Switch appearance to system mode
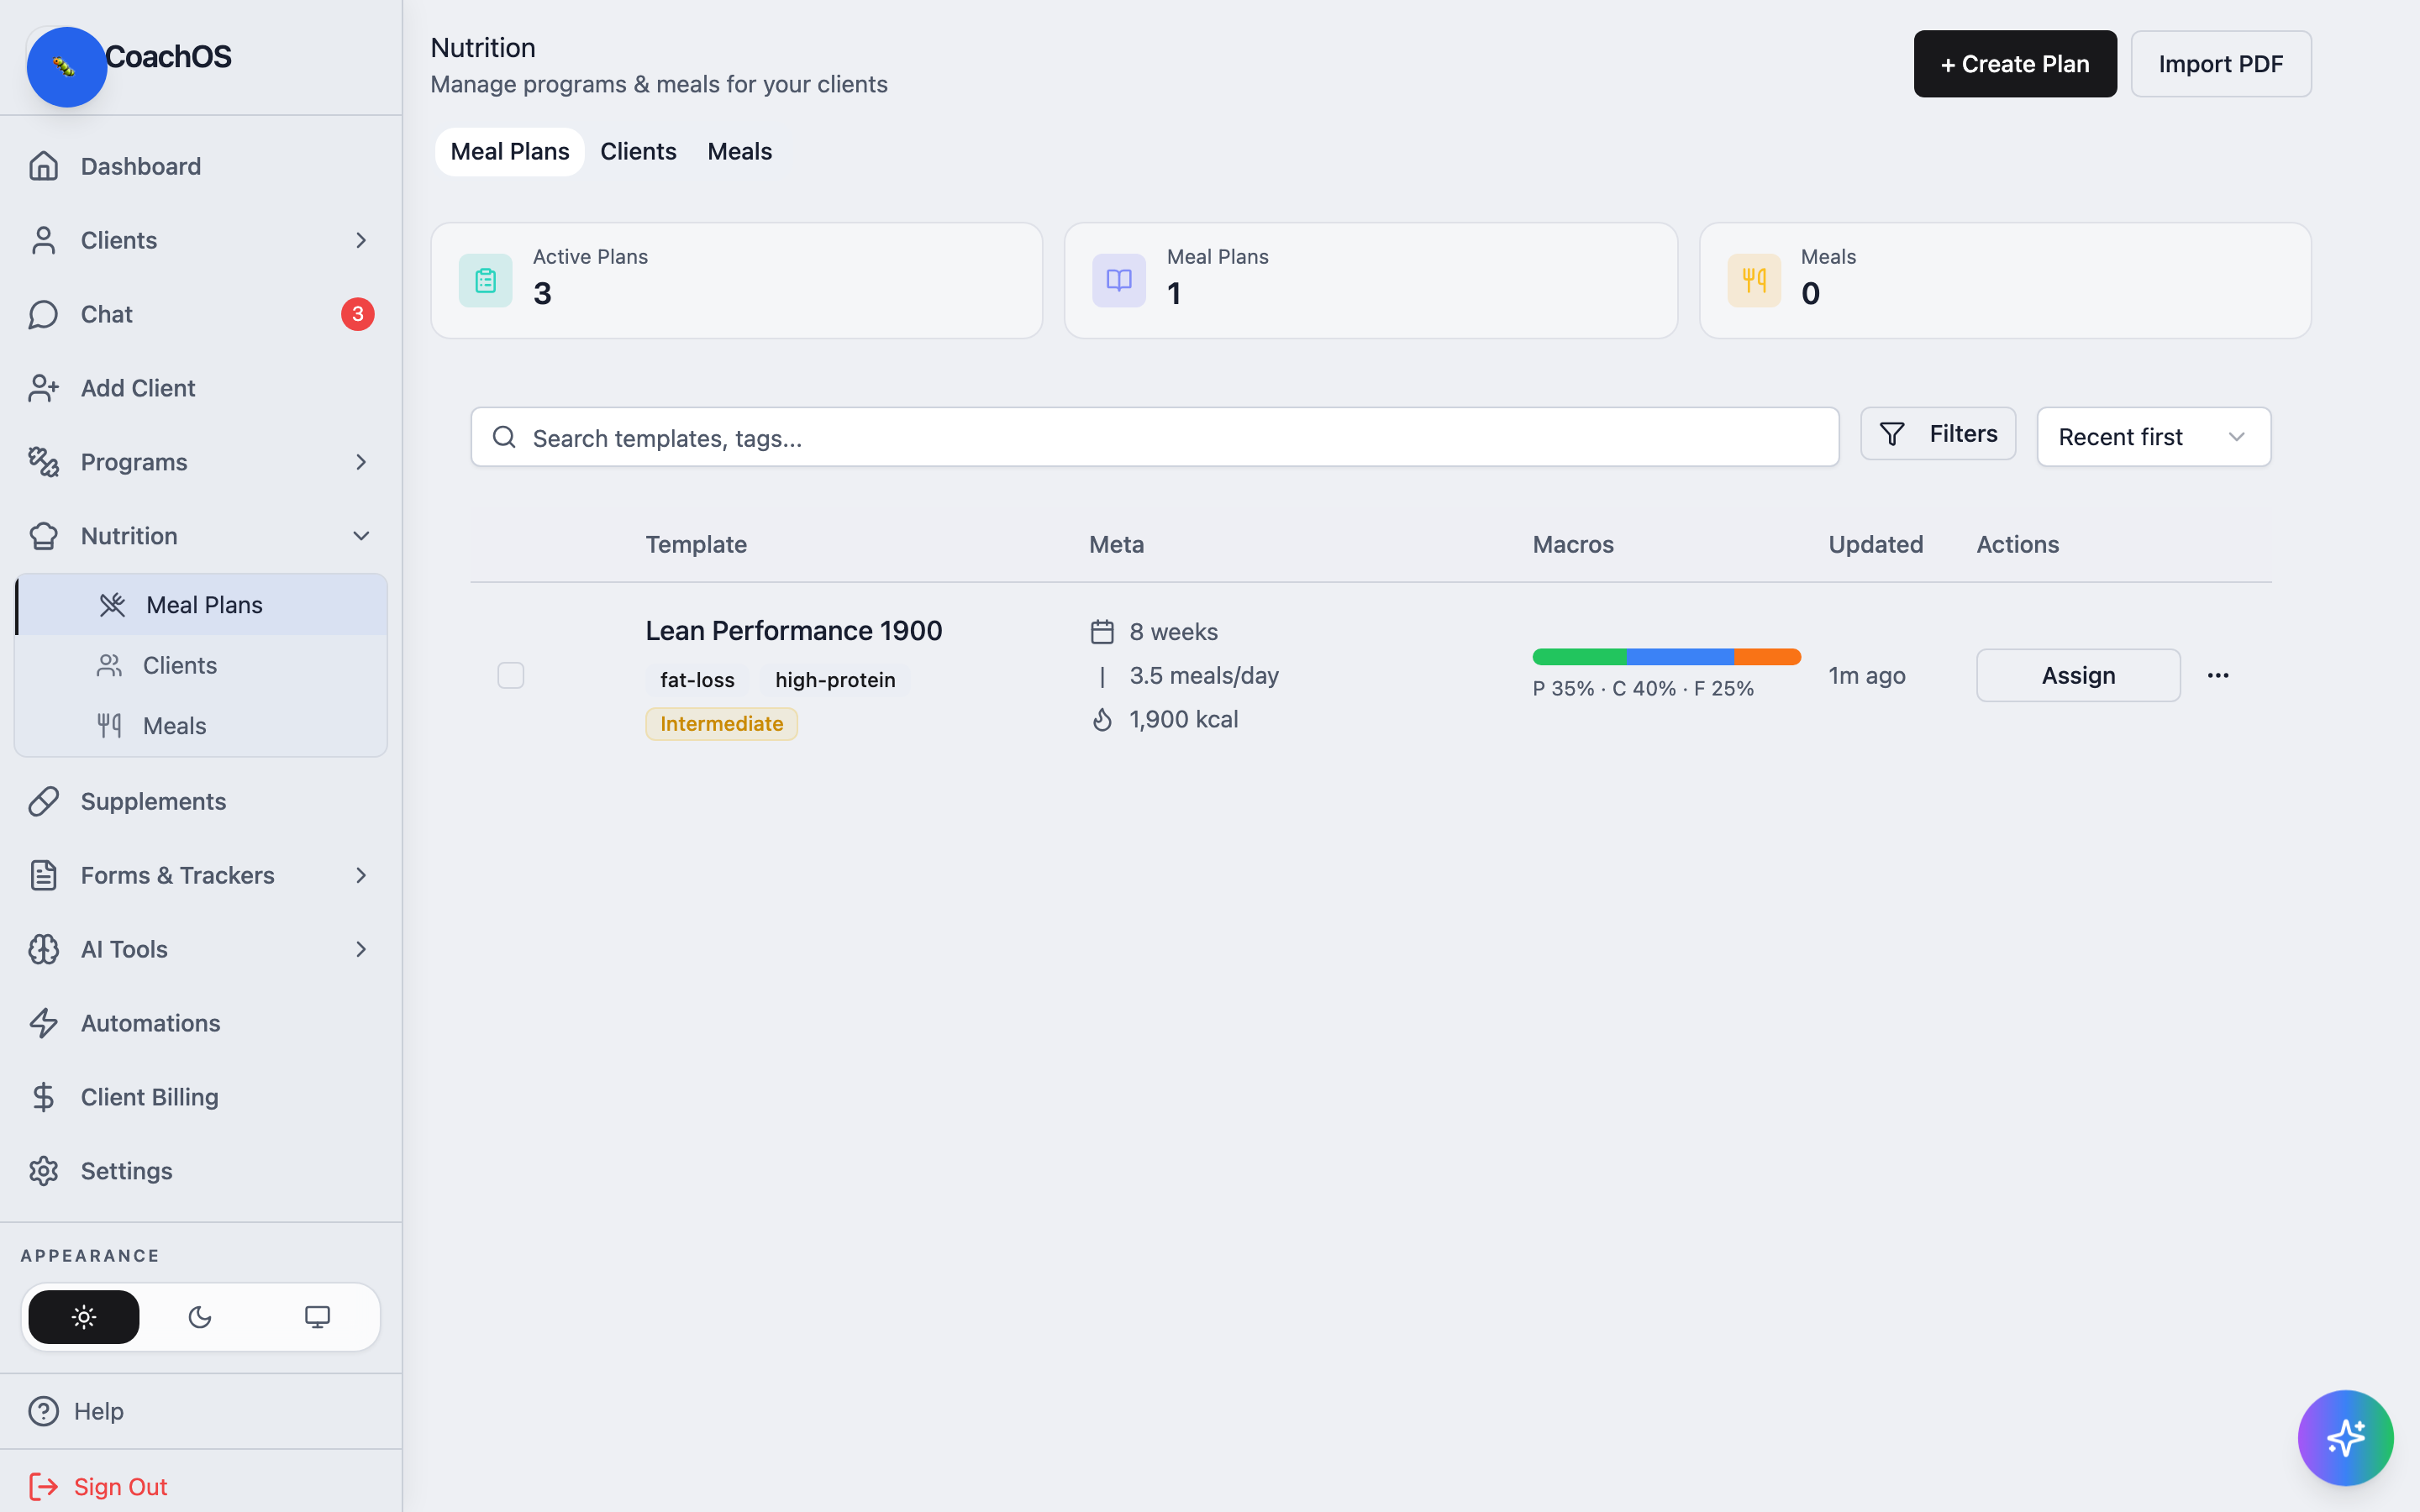This screenshot has height=1512, width=2420. coord(317,1317)
